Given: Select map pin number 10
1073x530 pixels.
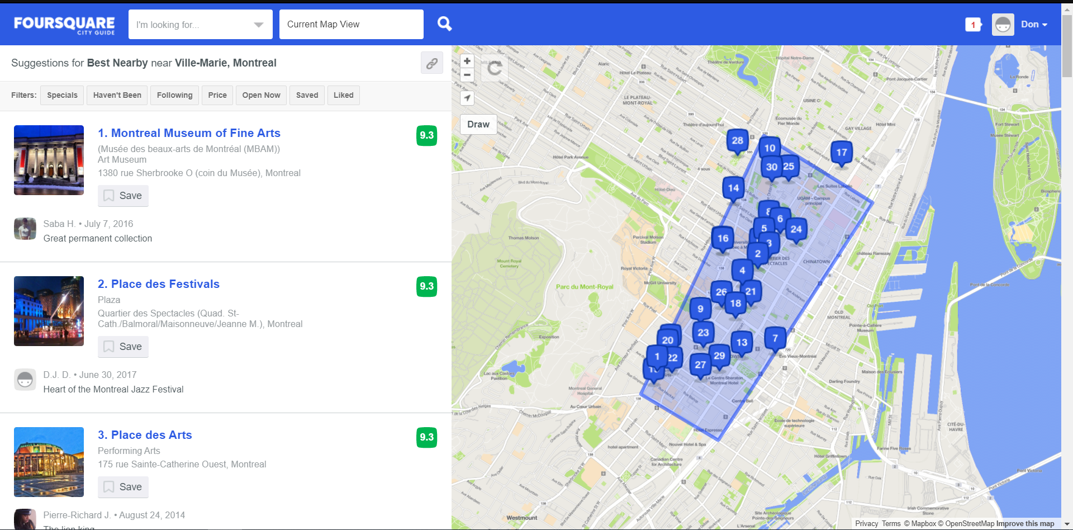Looking at the screenshot, I should point(770,148).
